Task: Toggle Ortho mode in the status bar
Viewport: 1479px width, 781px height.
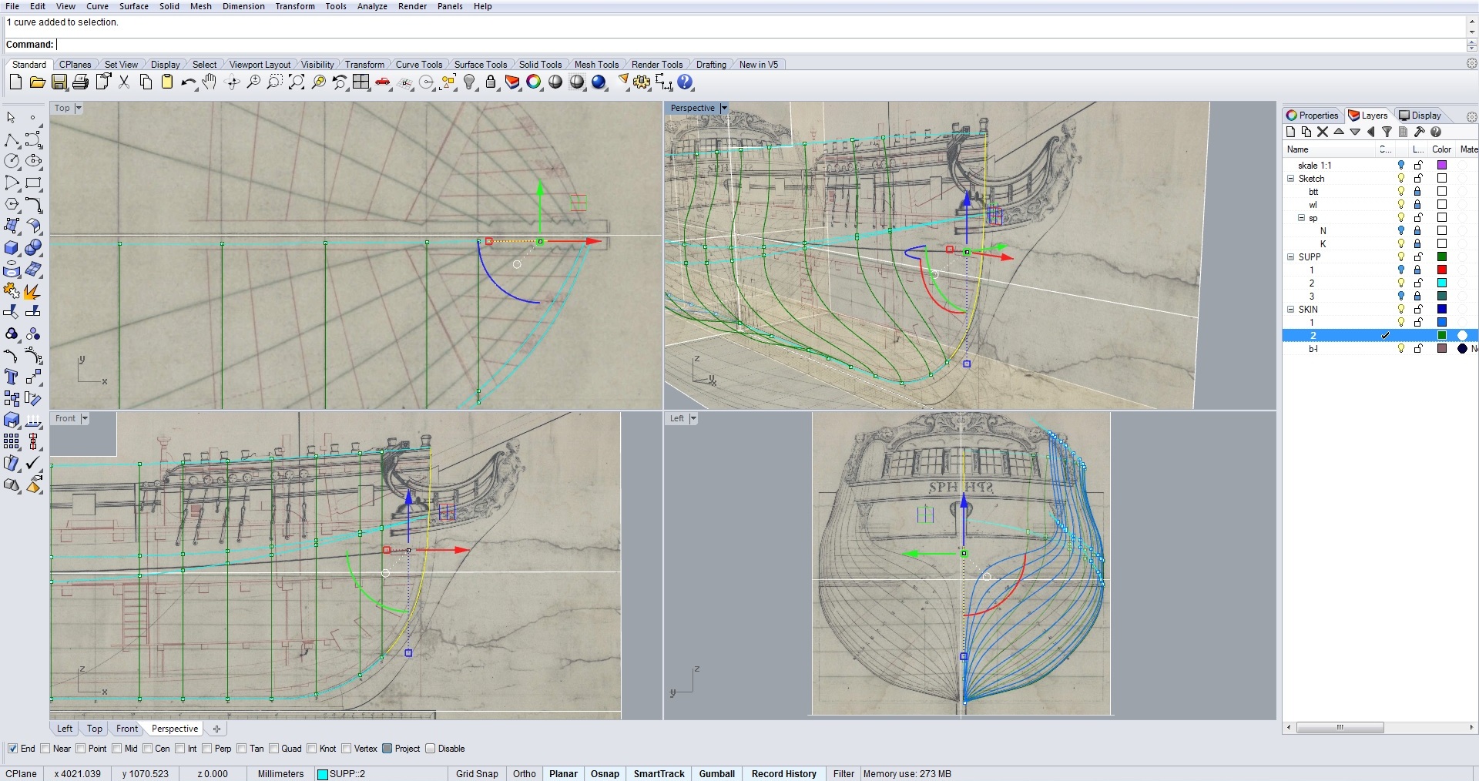Action: (524, 773)
